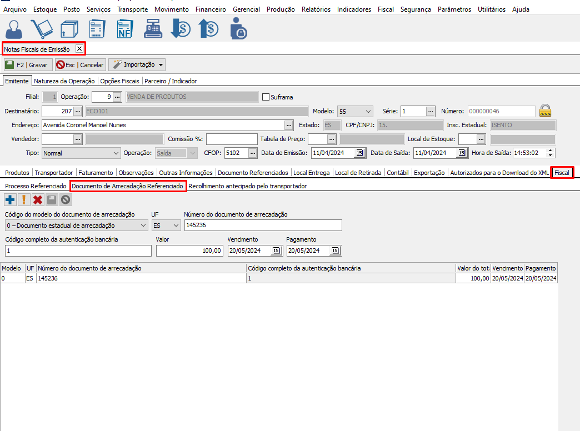Open calendar picker for Vencimento date
Viewport: 580px width, 431px height.
click(276, 250)
